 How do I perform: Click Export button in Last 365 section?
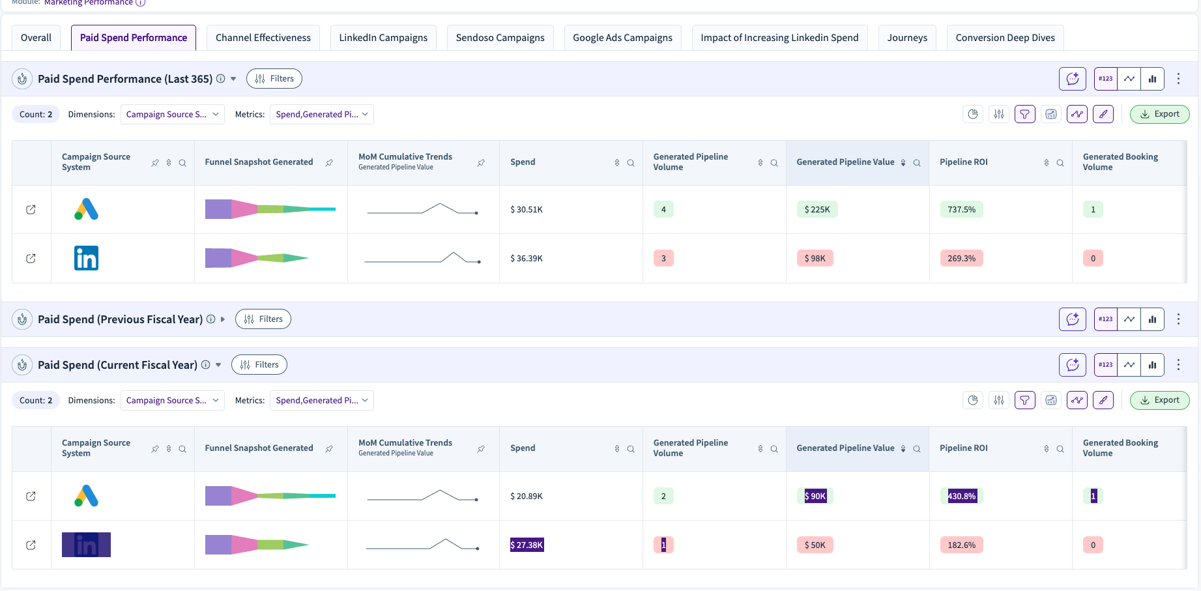1159,114
